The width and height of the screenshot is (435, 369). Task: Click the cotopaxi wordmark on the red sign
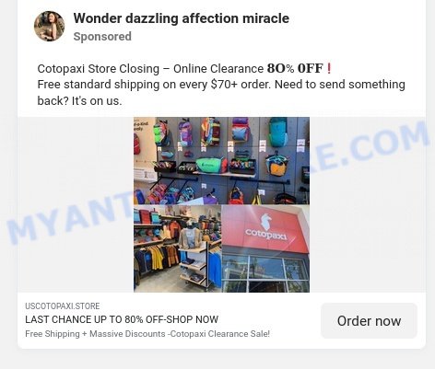266,234
